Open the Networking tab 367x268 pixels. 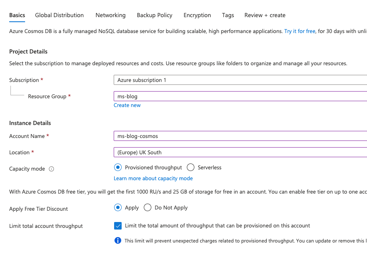pyautogui.click(x=110, y=15)
